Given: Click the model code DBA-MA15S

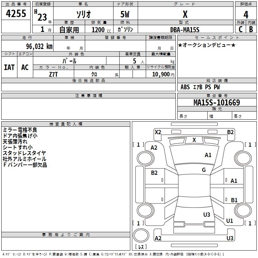Looking at the screenshot, I should 185,30.
